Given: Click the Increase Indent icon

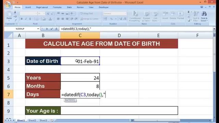Looking at the screenshot, I should click(x=76, y=19).
